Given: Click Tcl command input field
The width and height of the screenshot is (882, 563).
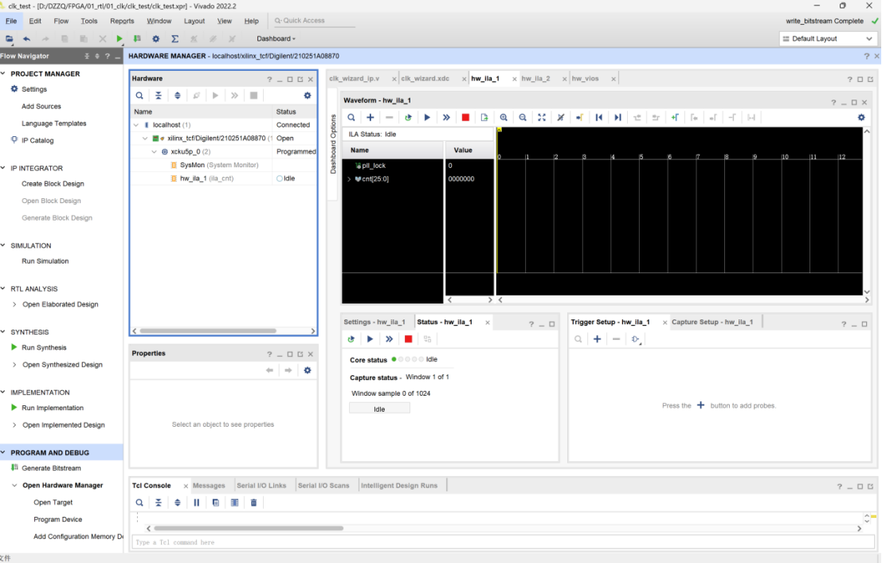Looking at the screenshot, I should (x=503, y=543).
